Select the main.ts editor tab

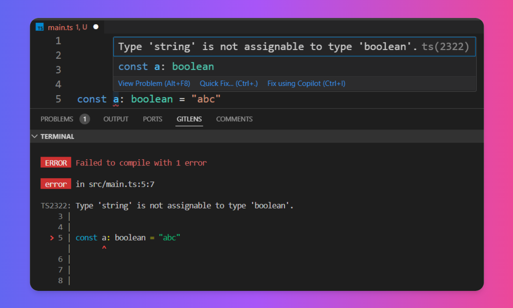pos(68,27)
